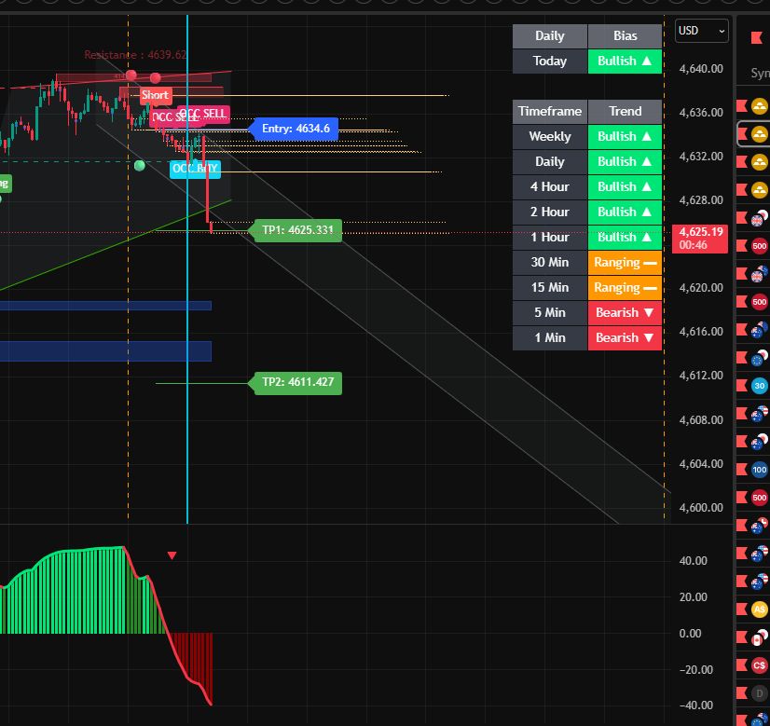This screenshot has height=726, width=770.
Task: Select the 'TP2: 4611.427' target label
Action: coord(297,382)
